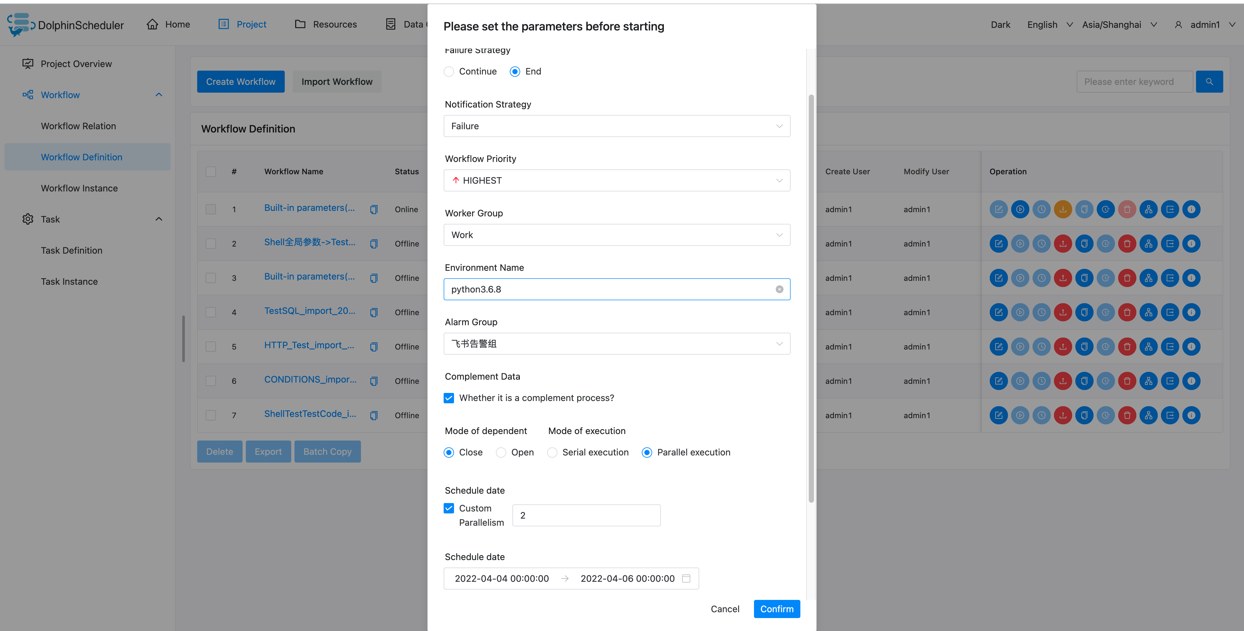The image size is (1244, 631).
Task: Open the Notification Strategy dropdown
Action: point(617,126)
